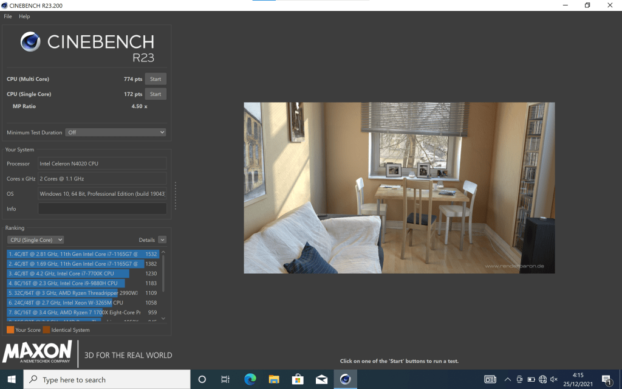Select ranking row Intel Core i7-7700K
Screen dimensions: 622x389
pyautogui.click(x=83, y=274)
